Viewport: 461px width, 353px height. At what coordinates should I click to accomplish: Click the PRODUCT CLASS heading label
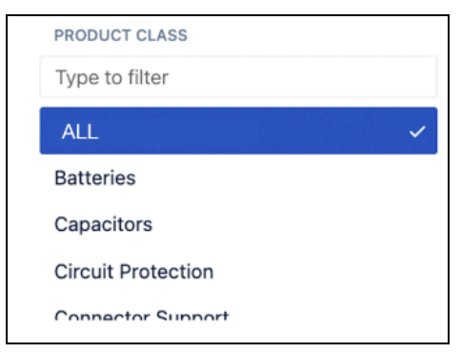click(121, 35)
